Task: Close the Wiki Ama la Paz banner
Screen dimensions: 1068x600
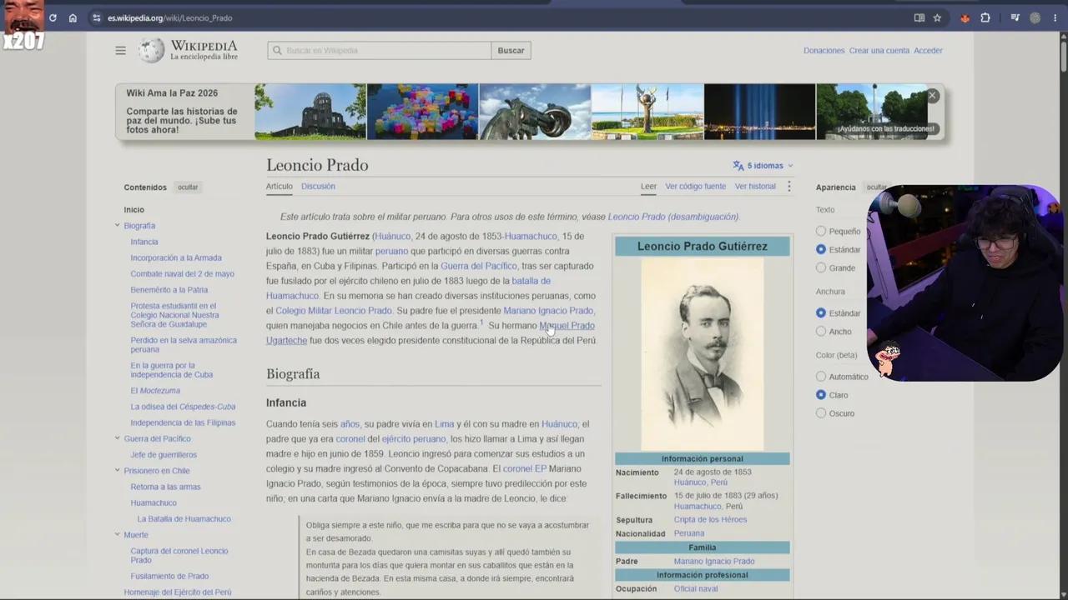Action: 933,96
